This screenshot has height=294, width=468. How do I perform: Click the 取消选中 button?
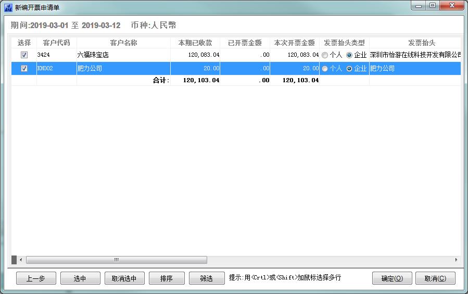(x=124, y=278)
